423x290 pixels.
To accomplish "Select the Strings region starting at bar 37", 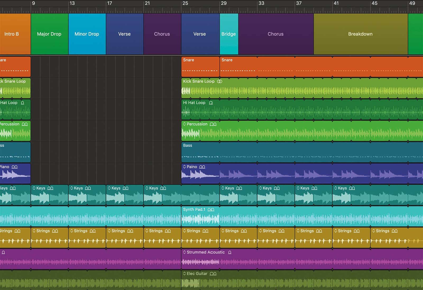I will (313, 238).
